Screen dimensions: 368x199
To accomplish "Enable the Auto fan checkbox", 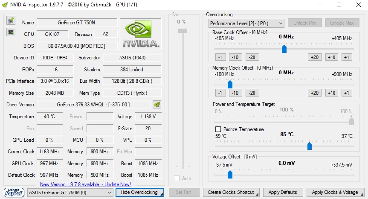I will (x=177, y=179).
